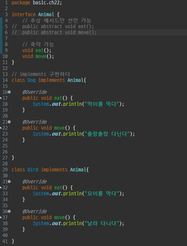This screenshot has width=187, height=246.
Task: Click the @Override annotation on line 36
Action: pos(35,212)
